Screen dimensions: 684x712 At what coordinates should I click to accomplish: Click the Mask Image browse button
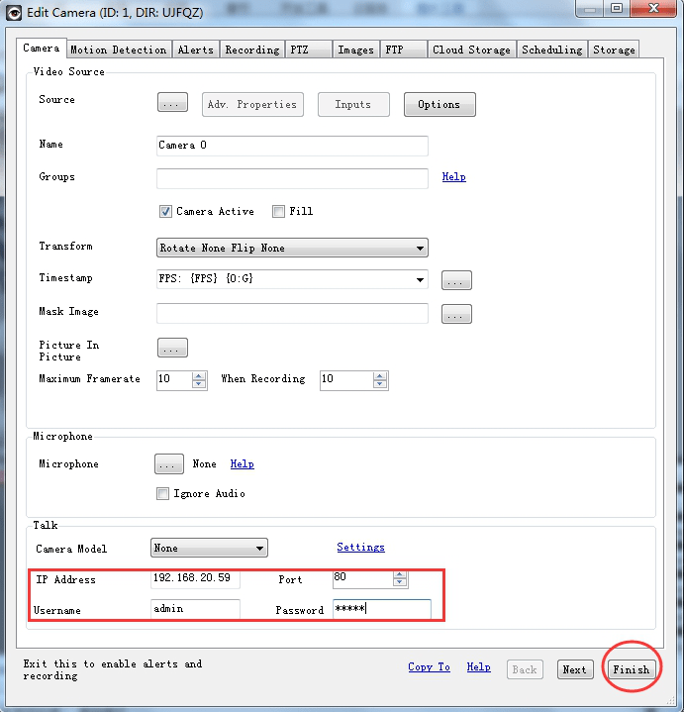click(x=456, y=314)
